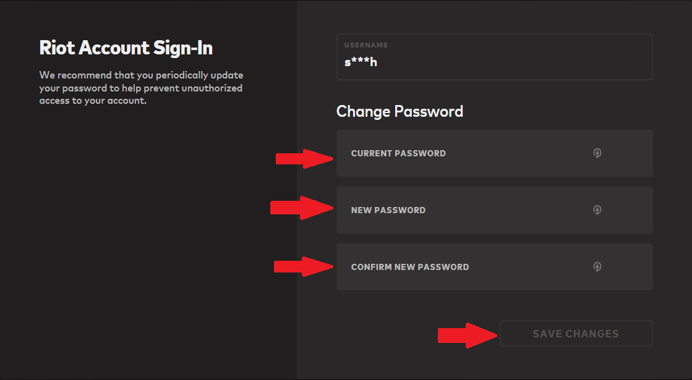The image size is (692, 380).
Task: Click the lock icon in New Password field
Action: click(597, 210)
